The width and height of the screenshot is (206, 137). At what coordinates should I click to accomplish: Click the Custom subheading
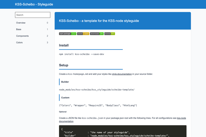tap(65, 97)
